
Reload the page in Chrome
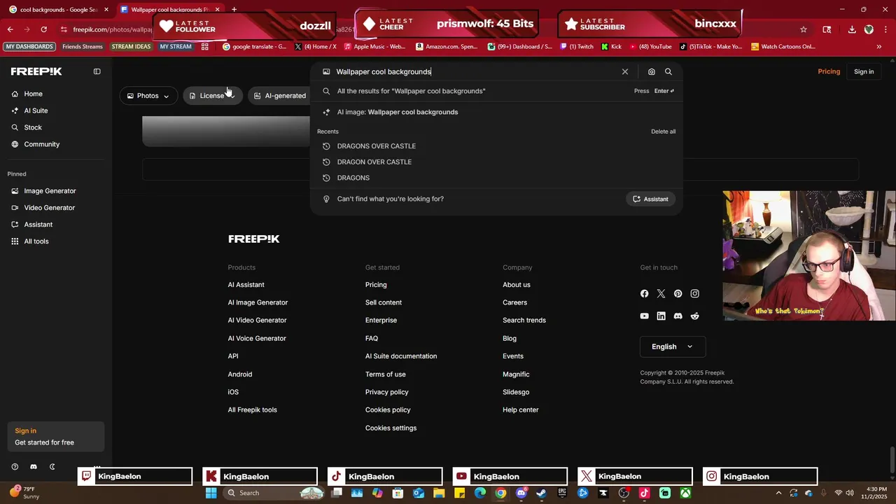[43, 29]
